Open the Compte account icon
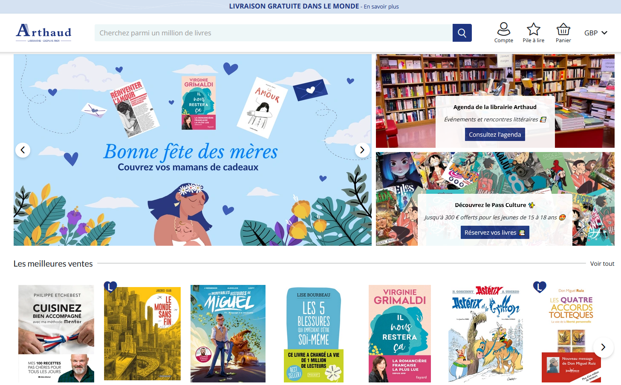This screenshot has height=385, width=621. (x=504, y=33)
